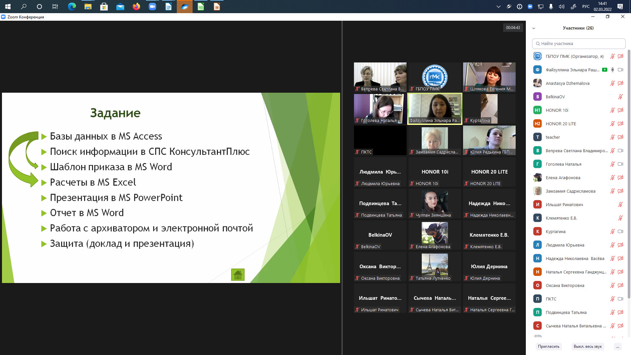The image size is (631, 355).
Task: Toggle video for Файзуллина Эльнара in the list
Action: 620,70
